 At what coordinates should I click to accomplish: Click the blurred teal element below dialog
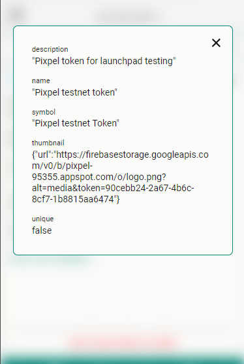point(51,259)
